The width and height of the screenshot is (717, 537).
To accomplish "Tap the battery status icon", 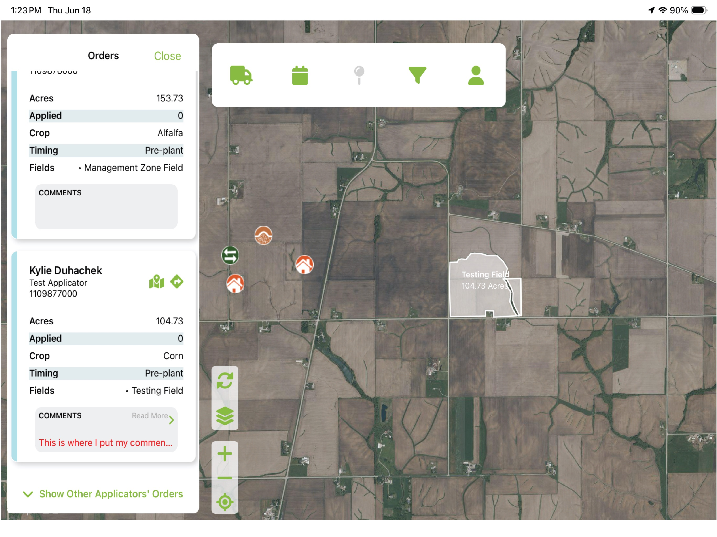I will (x=699, y=10).
